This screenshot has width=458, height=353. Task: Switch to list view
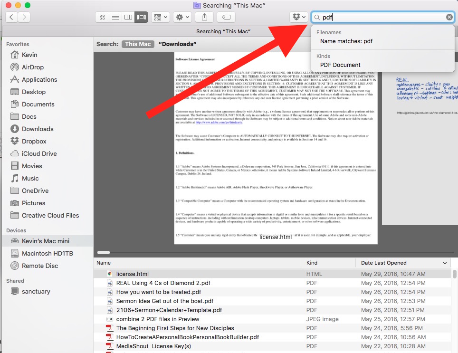pos(115,17)
